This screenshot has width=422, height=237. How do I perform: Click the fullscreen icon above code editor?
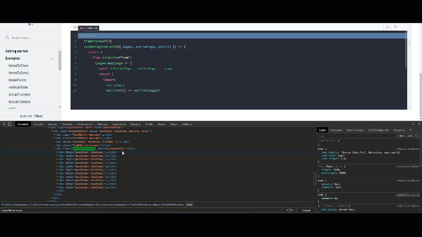[x=403, y=27]
